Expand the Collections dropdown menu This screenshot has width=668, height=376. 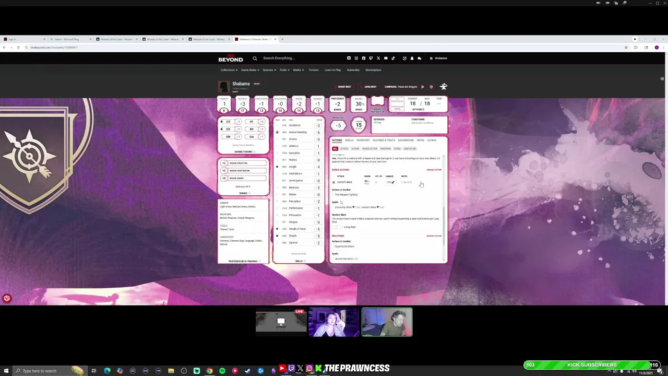pos(228,70)
